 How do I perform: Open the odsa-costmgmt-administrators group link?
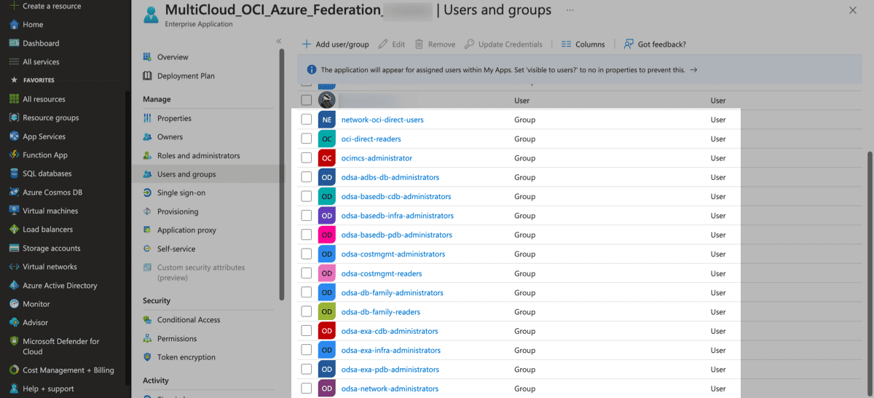click(393, 254)
